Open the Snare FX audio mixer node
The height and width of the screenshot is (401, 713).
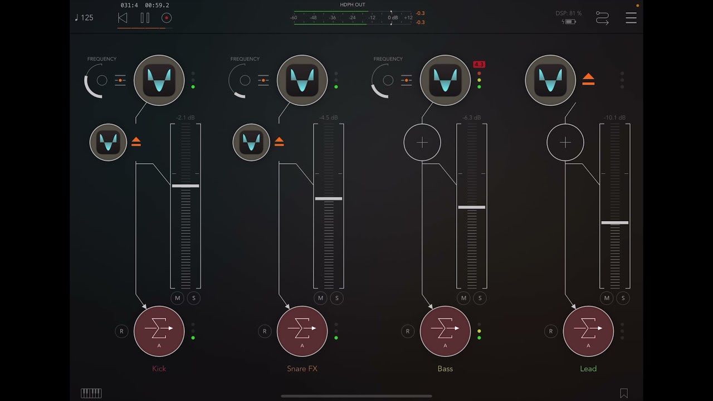[302, 331]
